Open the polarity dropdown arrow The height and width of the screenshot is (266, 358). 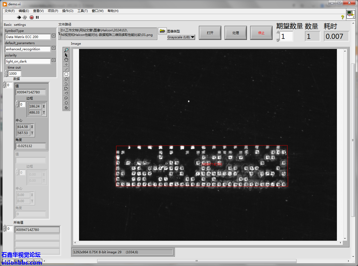[54, 60]
